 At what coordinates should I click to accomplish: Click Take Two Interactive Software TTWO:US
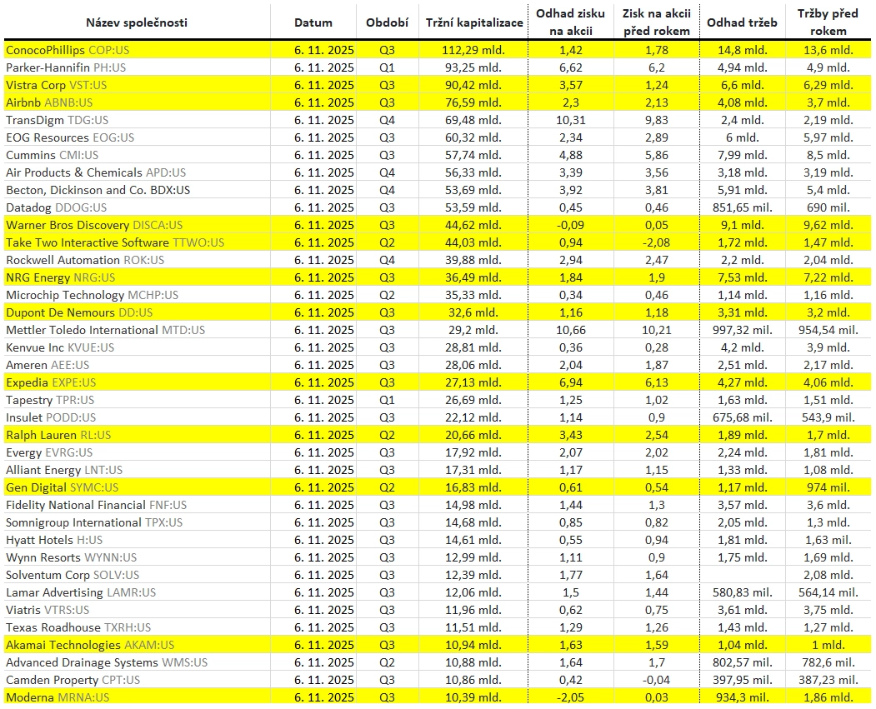115,242
